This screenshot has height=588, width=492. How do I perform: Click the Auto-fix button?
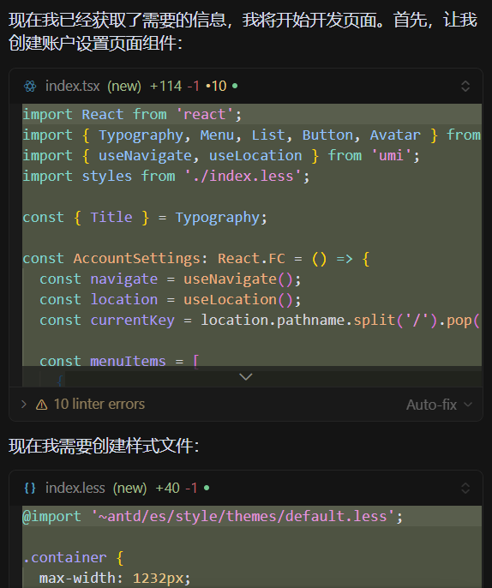[x=431, y=405]
